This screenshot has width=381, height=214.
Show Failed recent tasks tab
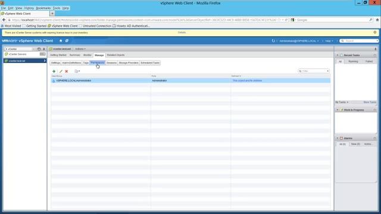coord(369,61)
